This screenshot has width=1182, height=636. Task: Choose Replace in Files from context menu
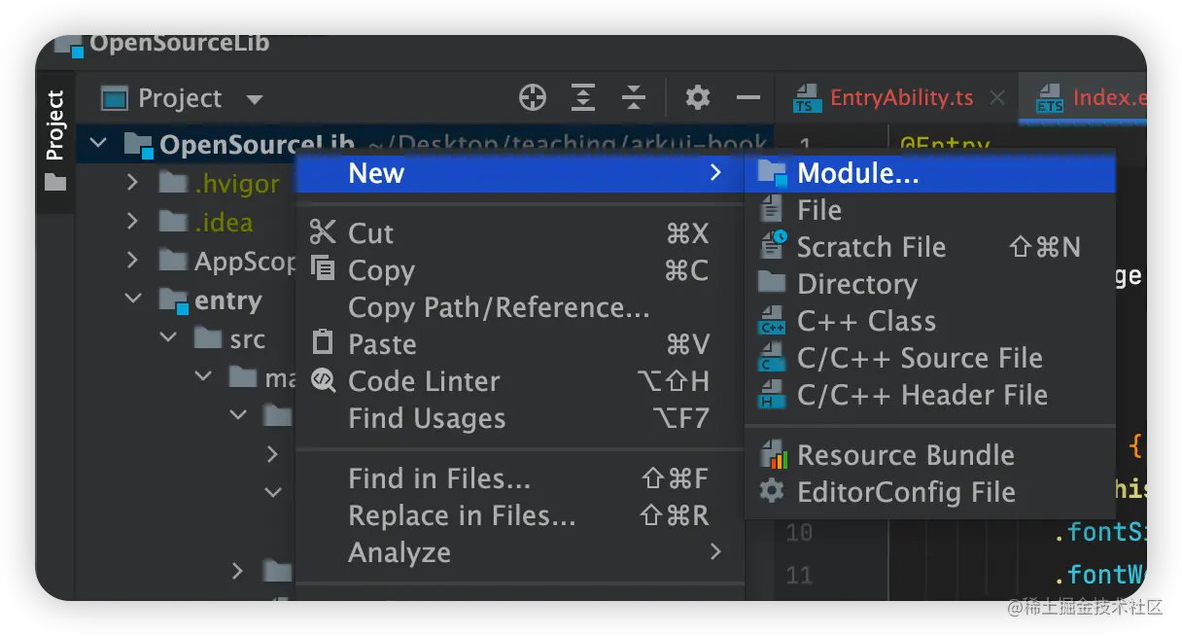coord(519,515)
